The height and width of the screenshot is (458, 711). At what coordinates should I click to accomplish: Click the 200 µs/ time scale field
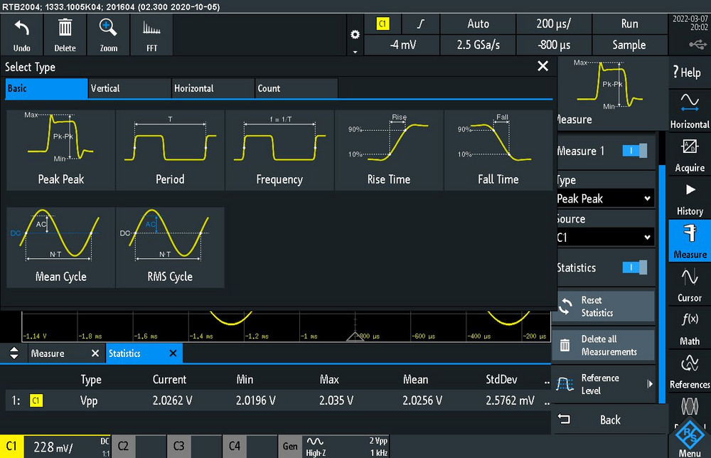click(x=554, y=24)
